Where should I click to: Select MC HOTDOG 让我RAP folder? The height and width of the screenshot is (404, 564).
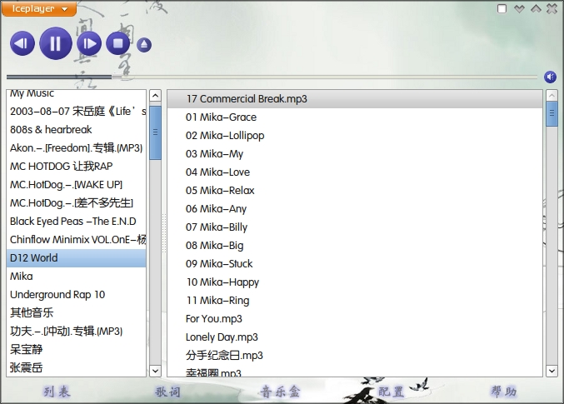click(77, 167)
